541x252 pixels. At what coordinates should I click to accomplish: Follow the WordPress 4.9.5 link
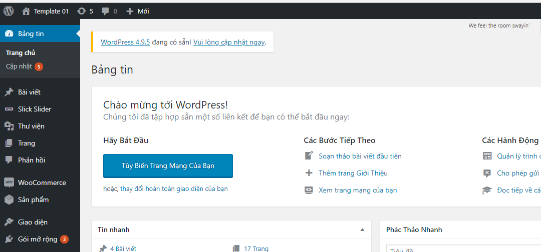tap(125, 42)
